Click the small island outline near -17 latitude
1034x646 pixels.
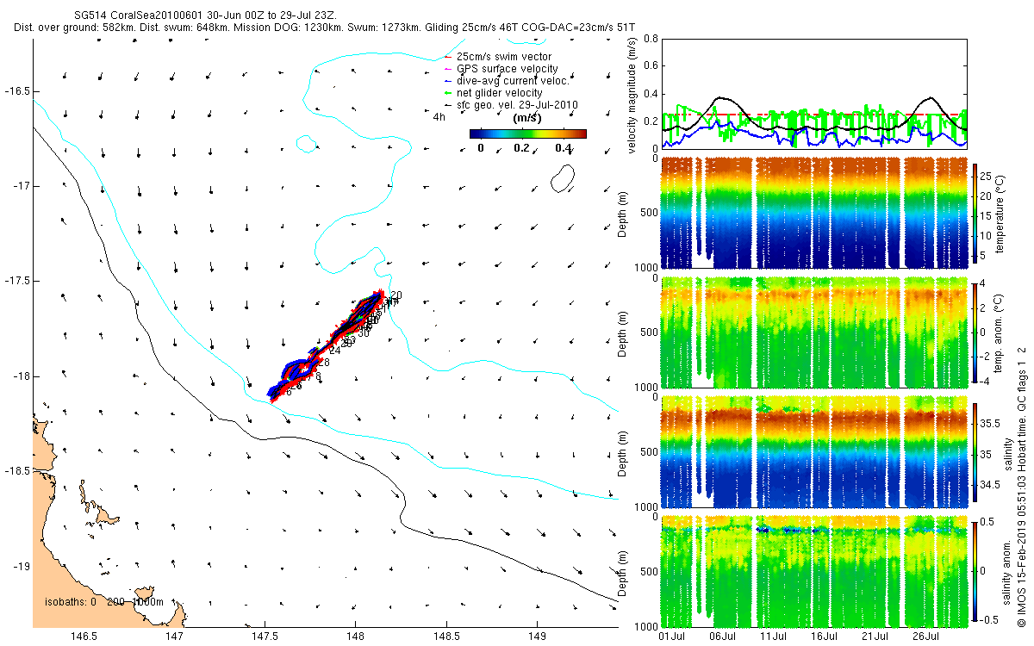564,179
